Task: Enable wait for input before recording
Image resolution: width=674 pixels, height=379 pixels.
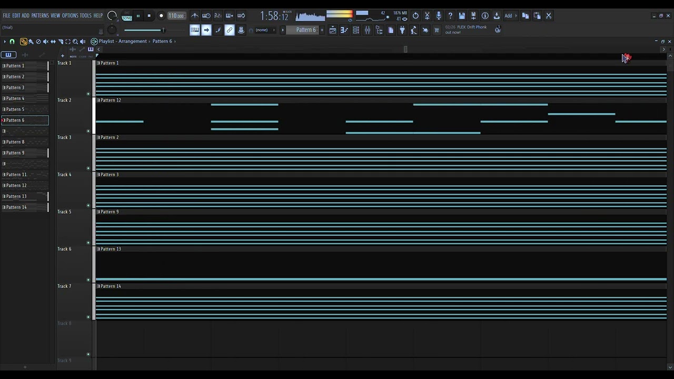Action: 206,16
